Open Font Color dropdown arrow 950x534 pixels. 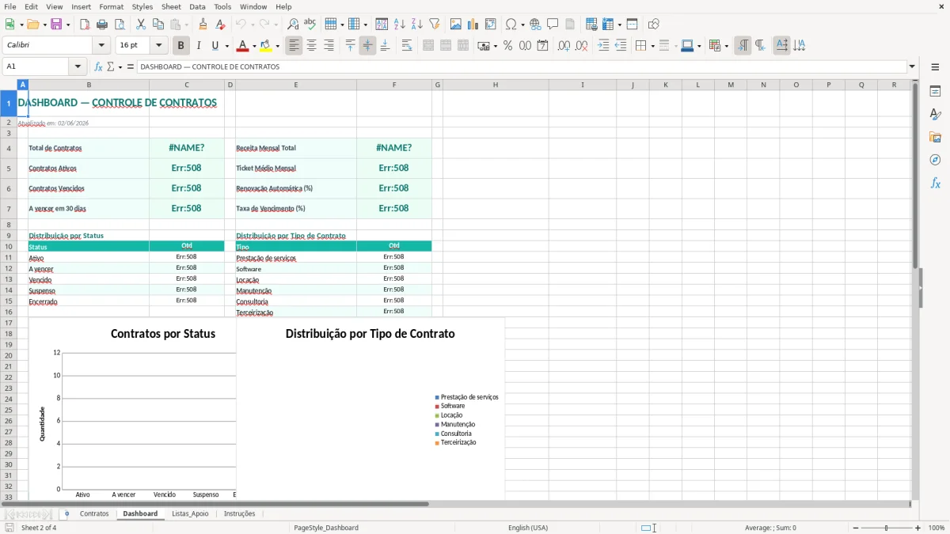point(254,46)
